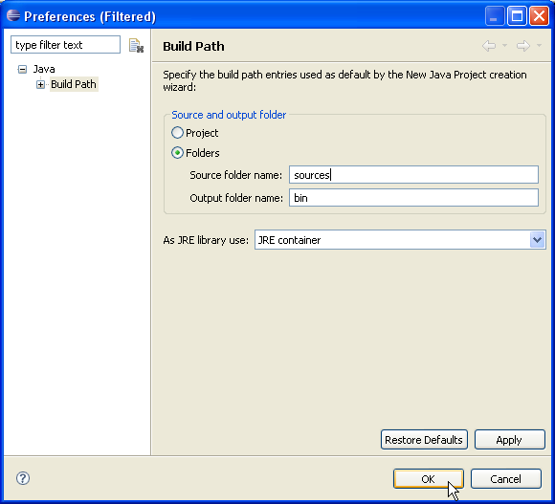Screen dimensions: 555x504
Task: Open the forward history dropdown arrow
Action: [x=539, y=45]
